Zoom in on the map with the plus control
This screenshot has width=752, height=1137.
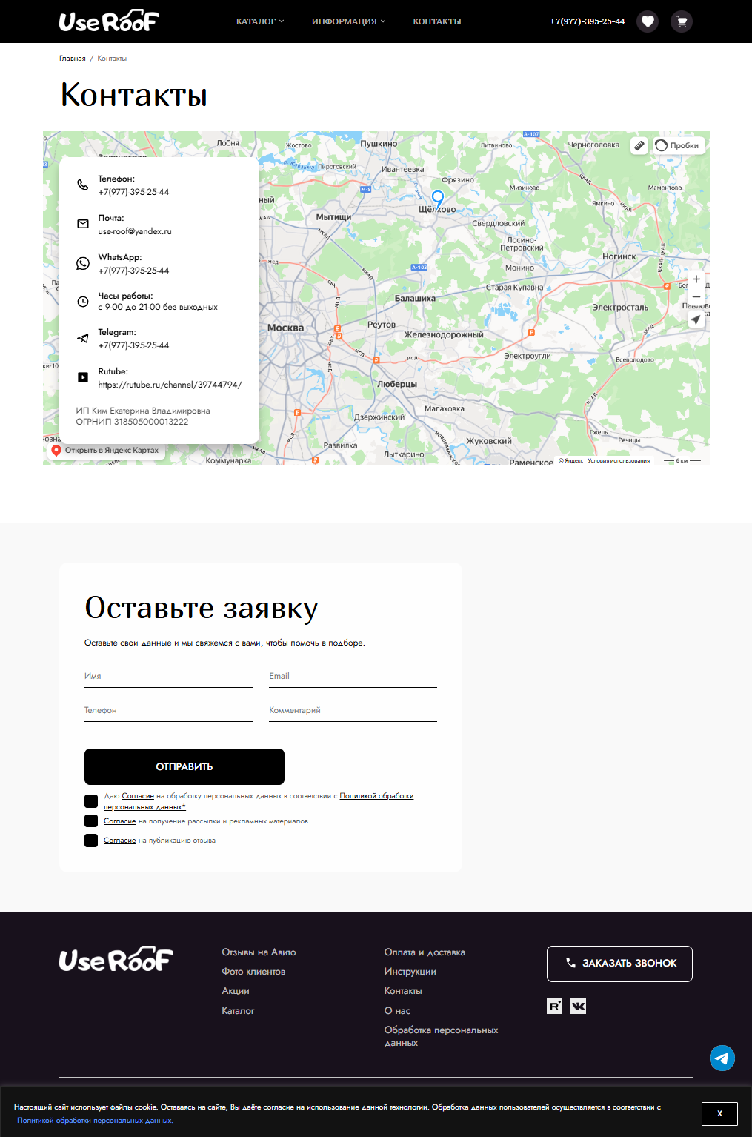695,279
